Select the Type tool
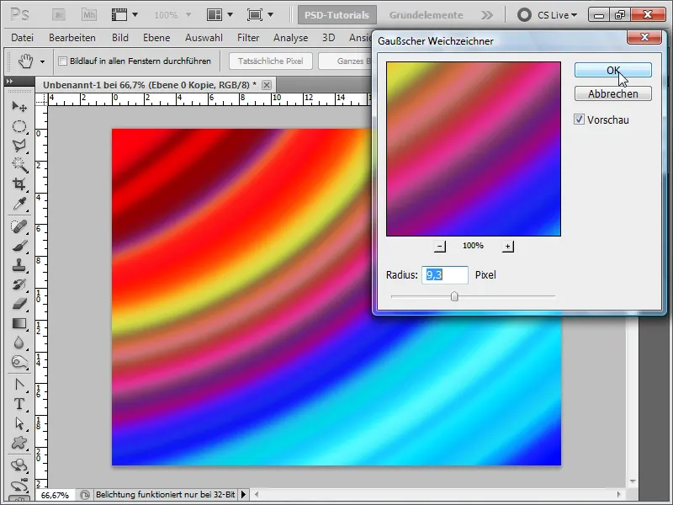 tap(19, 404)
